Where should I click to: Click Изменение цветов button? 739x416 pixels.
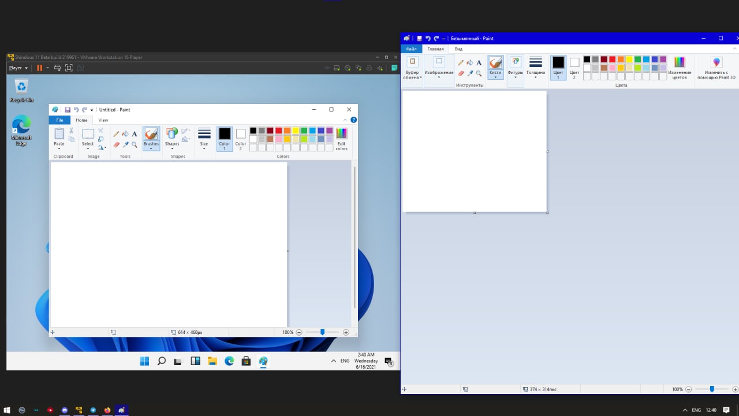(680, 68)
